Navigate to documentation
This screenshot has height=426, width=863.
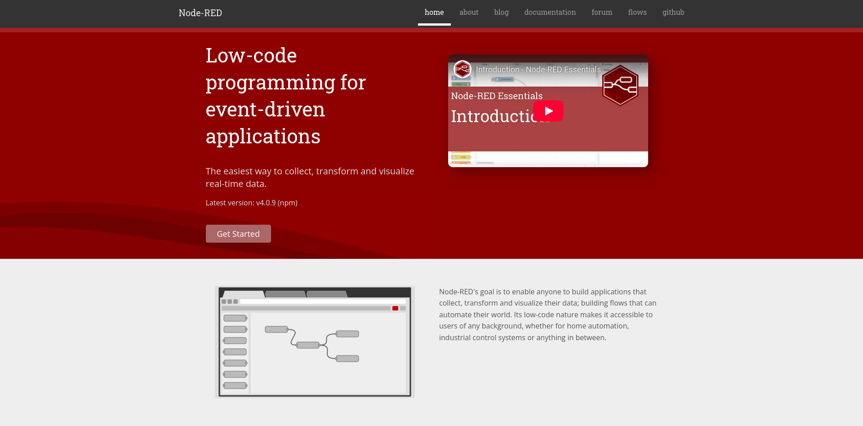tap(550, 13)
